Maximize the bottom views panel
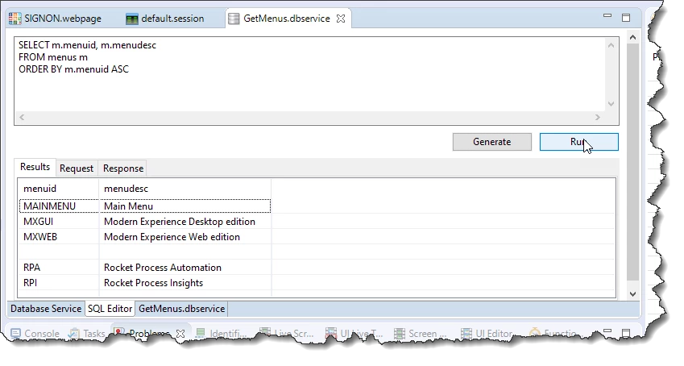Image resolution: width=684 pixels, height=366 pixels. [626, 333]
